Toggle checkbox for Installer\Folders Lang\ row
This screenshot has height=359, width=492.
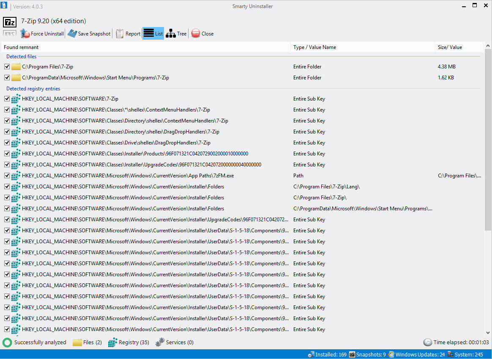(x=7, y=187)
